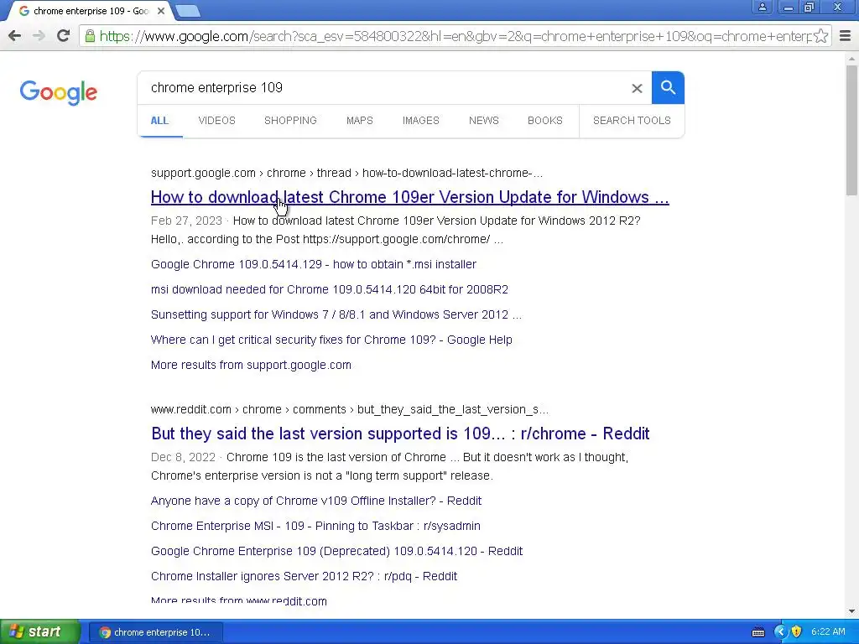The height and width of the screenshot is (644, 859).
Task: Open How to download latest Chrome 109er link
Action: point(409,197)
